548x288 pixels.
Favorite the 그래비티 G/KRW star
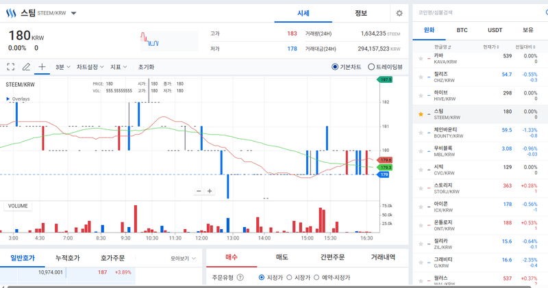click(x=421, y=263)
